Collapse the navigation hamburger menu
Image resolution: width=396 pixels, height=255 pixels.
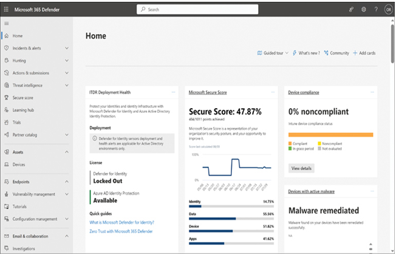(7, 24)
